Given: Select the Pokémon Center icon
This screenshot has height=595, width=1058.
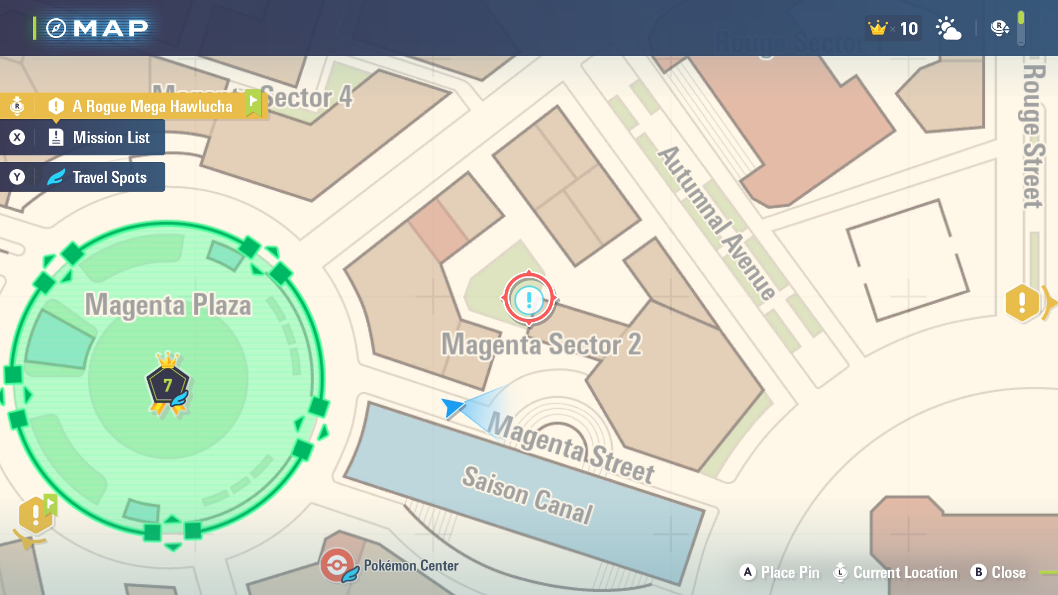Looking at the screenshot, I should 337,565.
